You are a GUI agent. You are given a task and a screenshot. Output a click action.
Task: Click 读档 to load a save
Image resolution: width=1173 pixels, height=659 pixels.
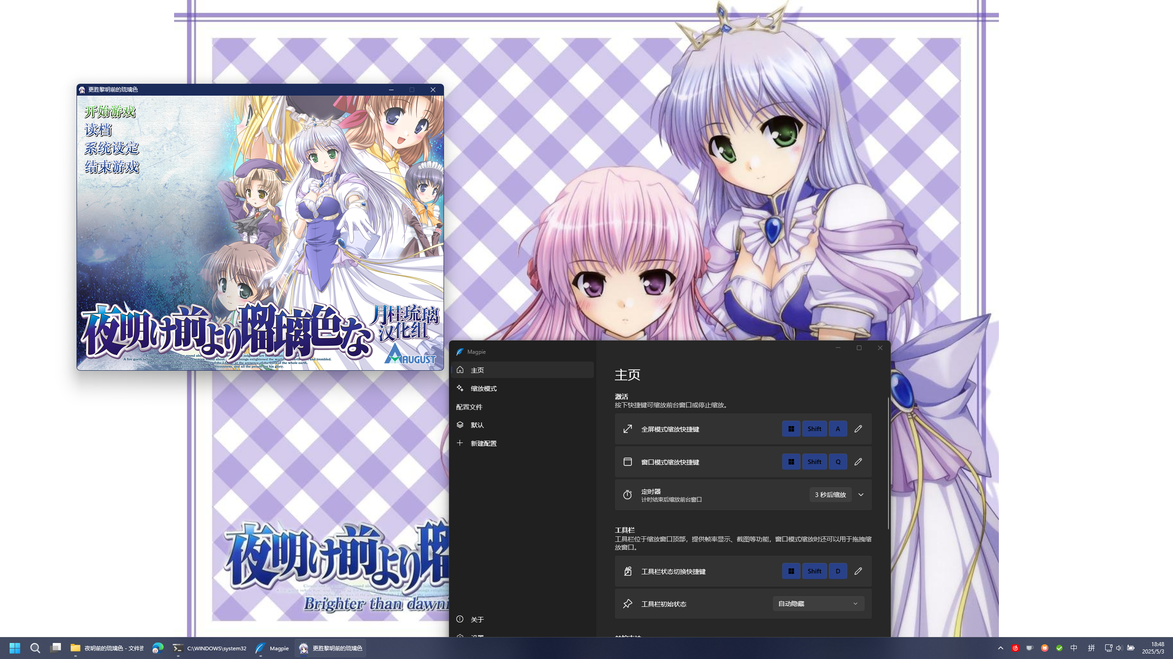click(x=98, y=130)
